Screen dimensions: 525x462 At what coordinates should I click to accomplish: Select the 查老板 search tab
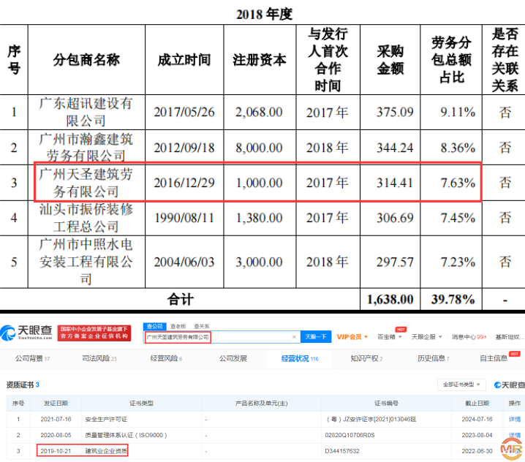[178, 326]
